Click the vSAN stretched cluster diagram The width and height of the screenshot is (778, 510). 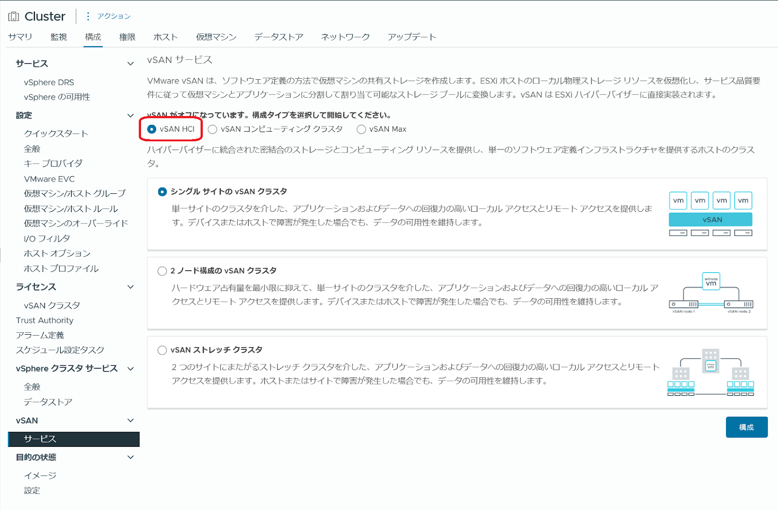pos(711,373)
